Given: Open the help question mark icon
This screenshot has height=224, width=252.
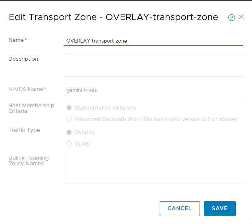Looking at the screenshot, I should coord(232,18).
